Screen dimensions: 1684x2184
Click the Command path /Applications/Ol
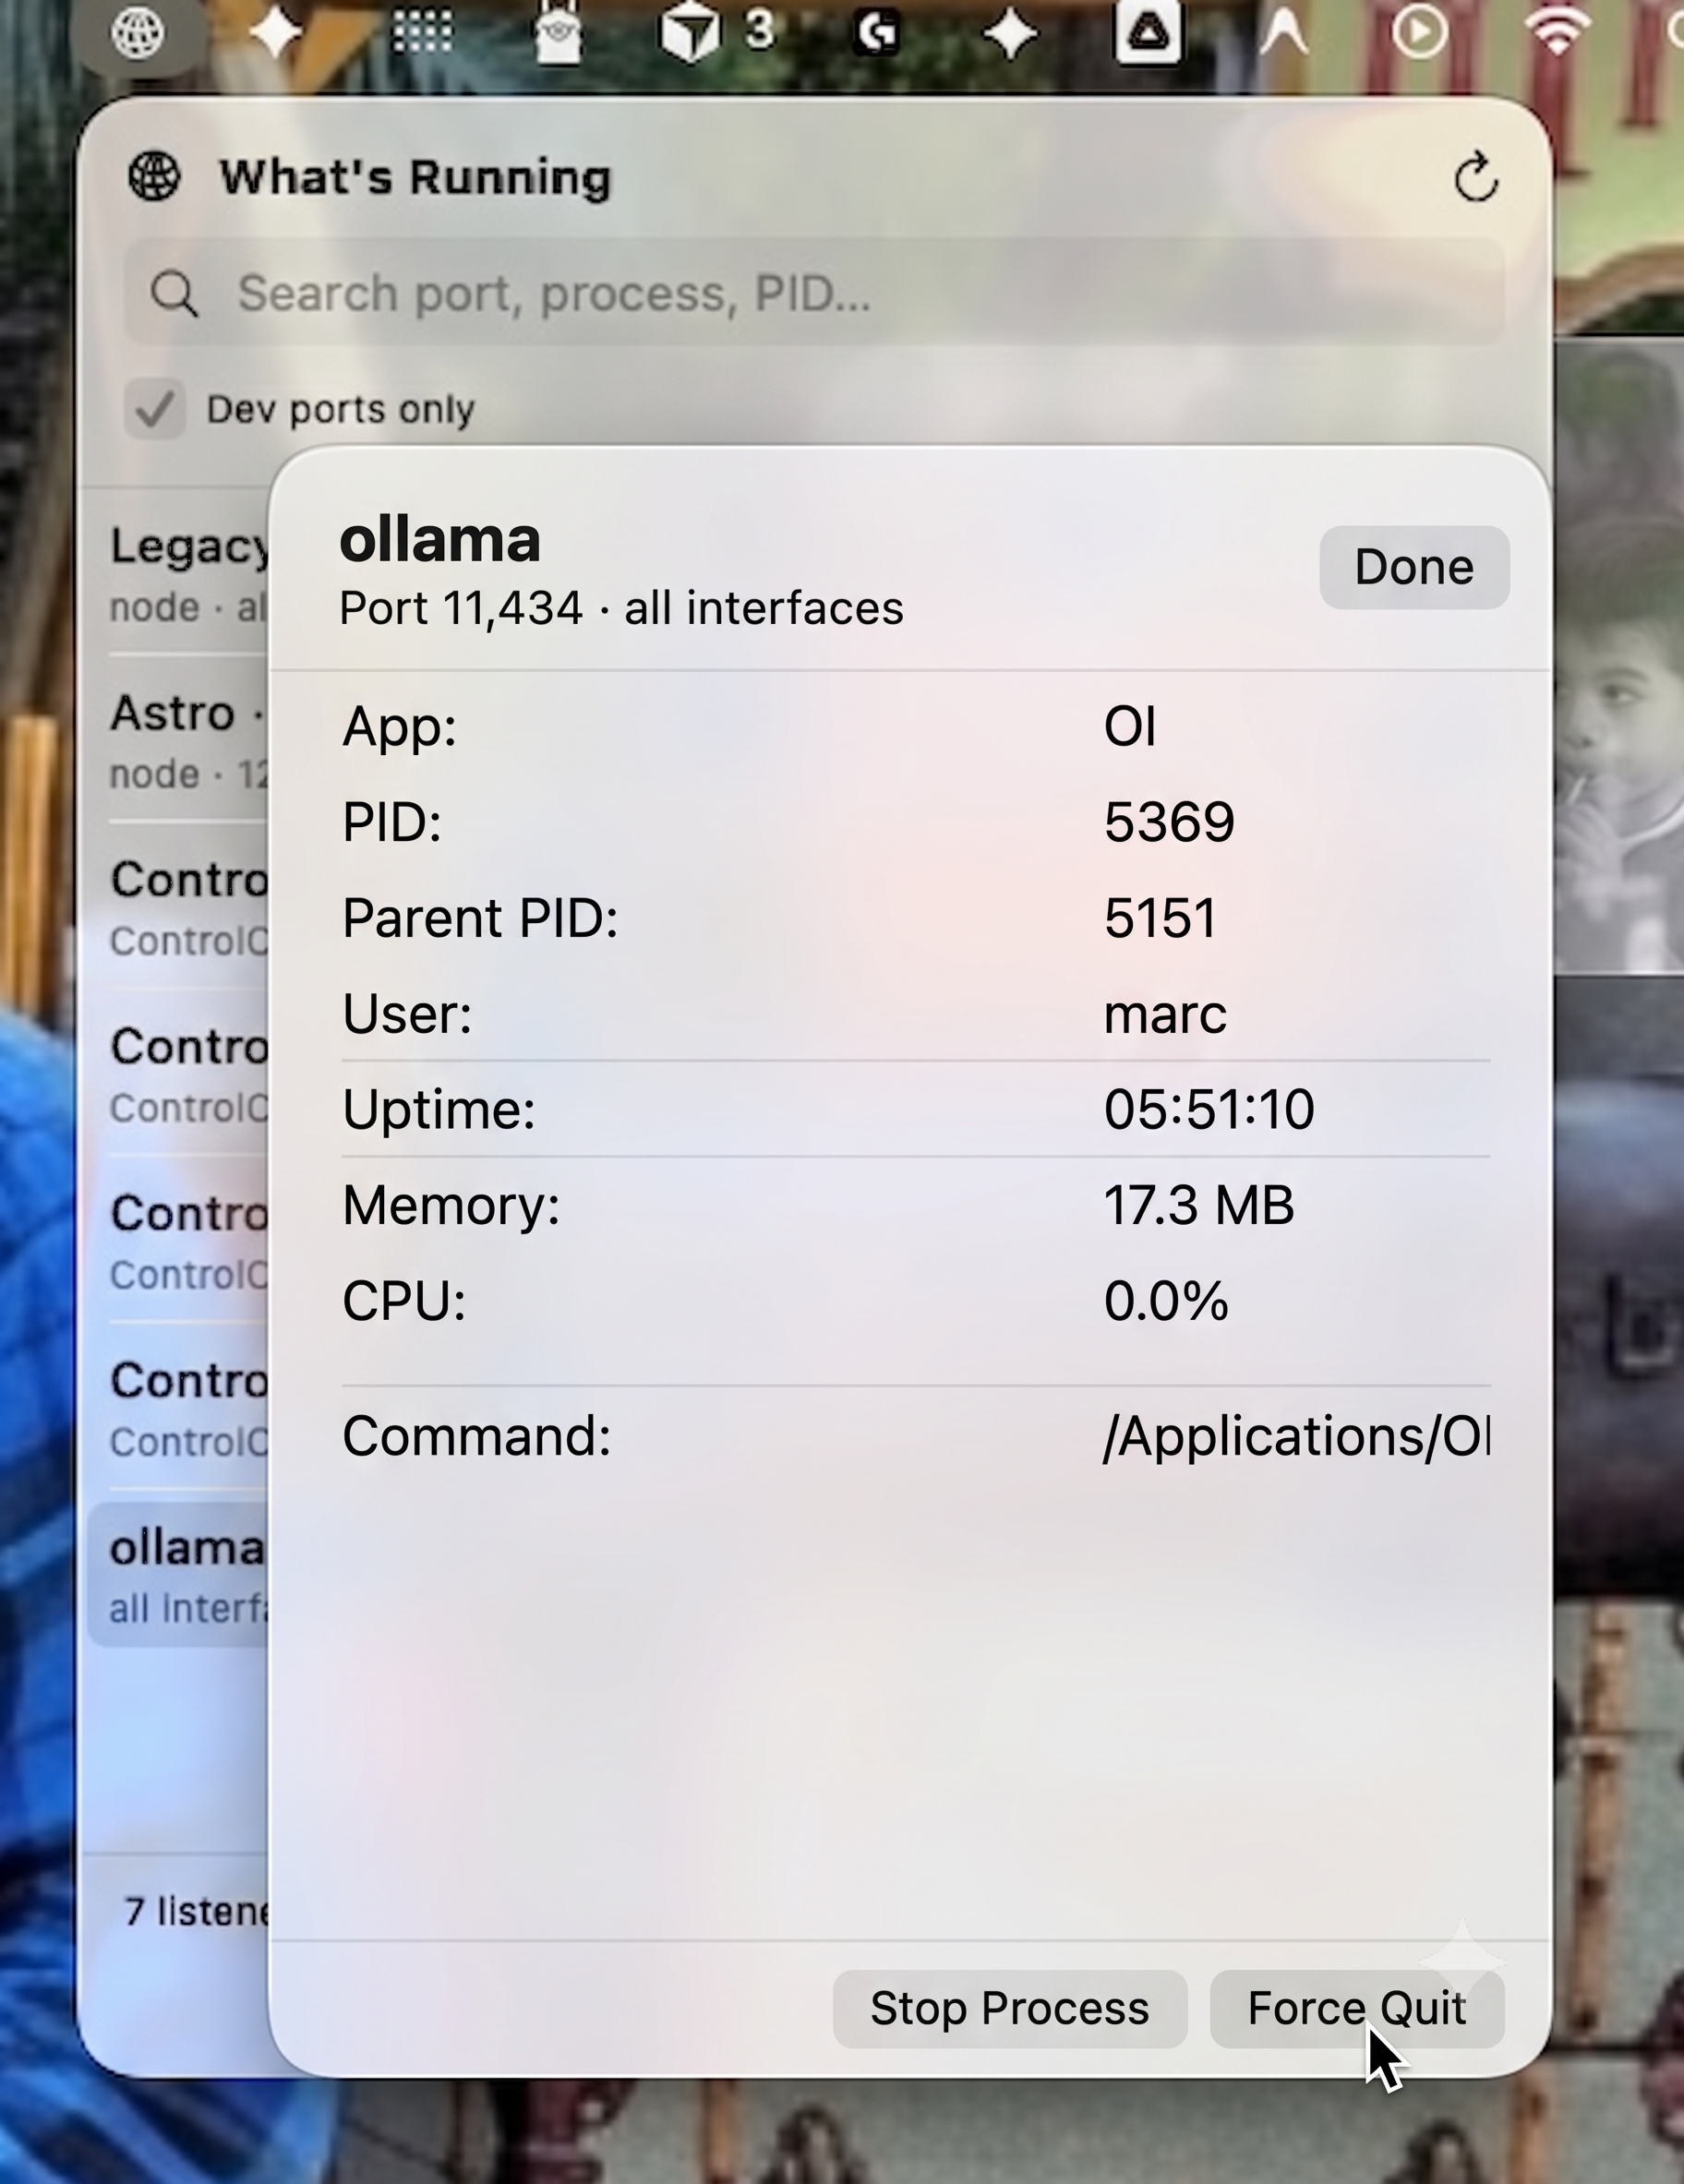point(1296,1437)
